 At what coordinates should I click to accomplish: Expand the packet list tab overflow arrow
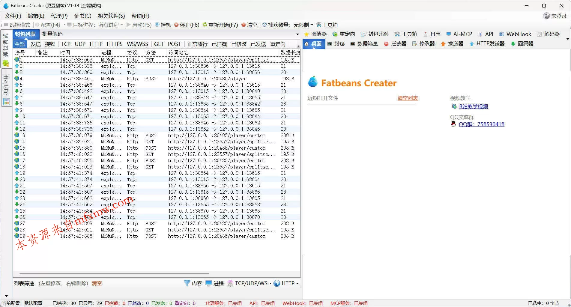[297, 34]
